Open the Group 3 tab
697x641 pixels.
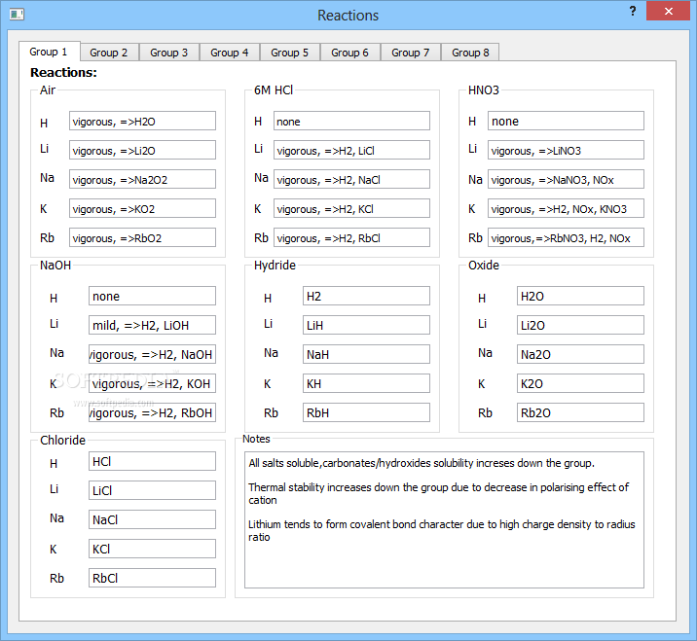(x=169, y=53)
